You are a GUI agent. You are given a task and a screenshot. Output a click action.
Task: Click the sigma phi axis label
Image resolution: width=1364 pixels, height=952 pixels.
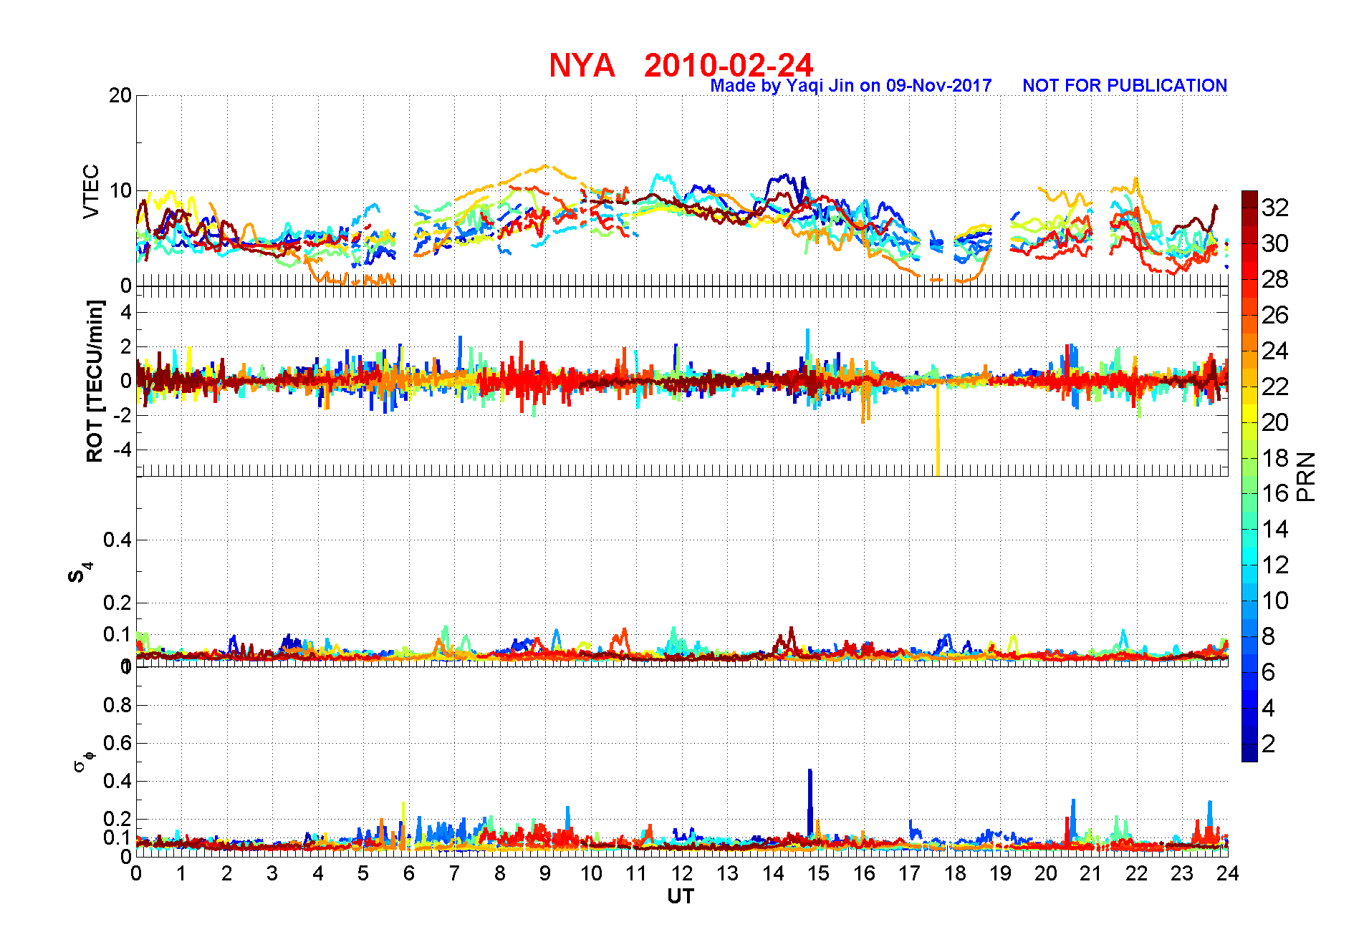pos(82,760)
